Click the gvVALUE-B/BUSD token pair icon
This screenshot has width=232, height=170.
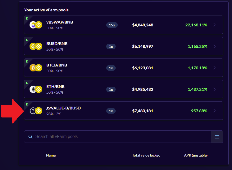[36, 111]
